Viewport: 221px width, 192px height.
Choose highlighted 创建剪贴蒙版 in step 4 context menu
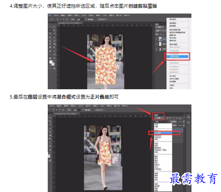pos(177,56)
